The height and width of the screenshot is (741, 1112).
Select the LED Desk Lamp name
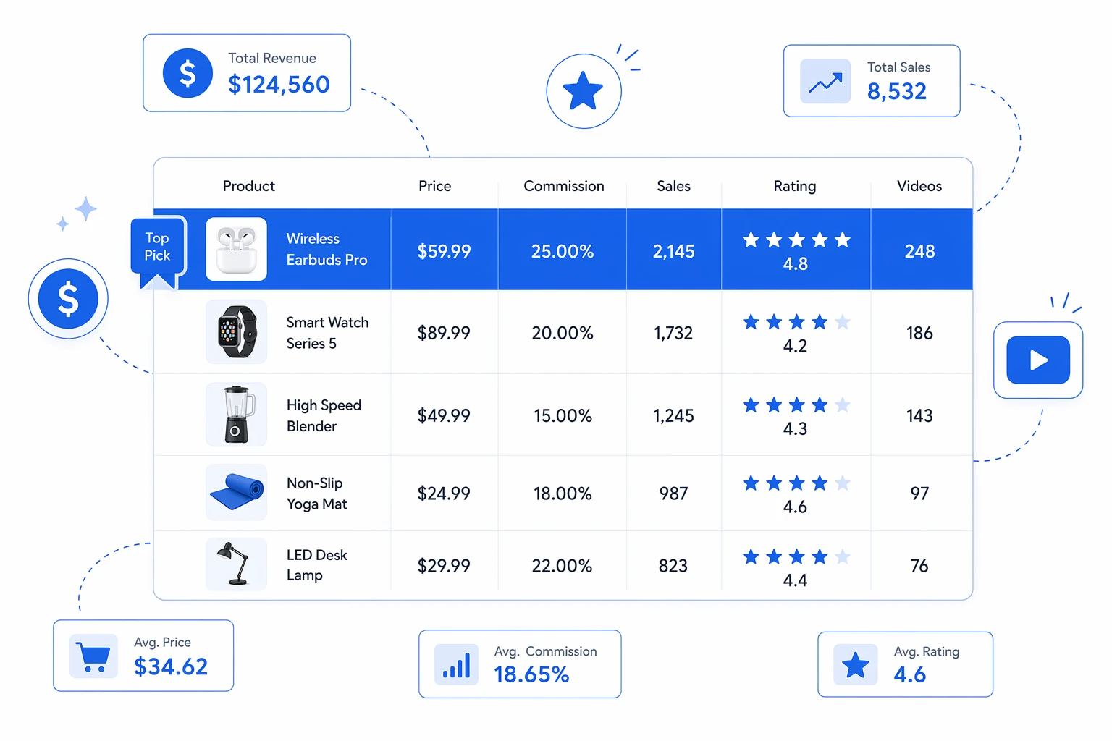(x=316, y=565)
